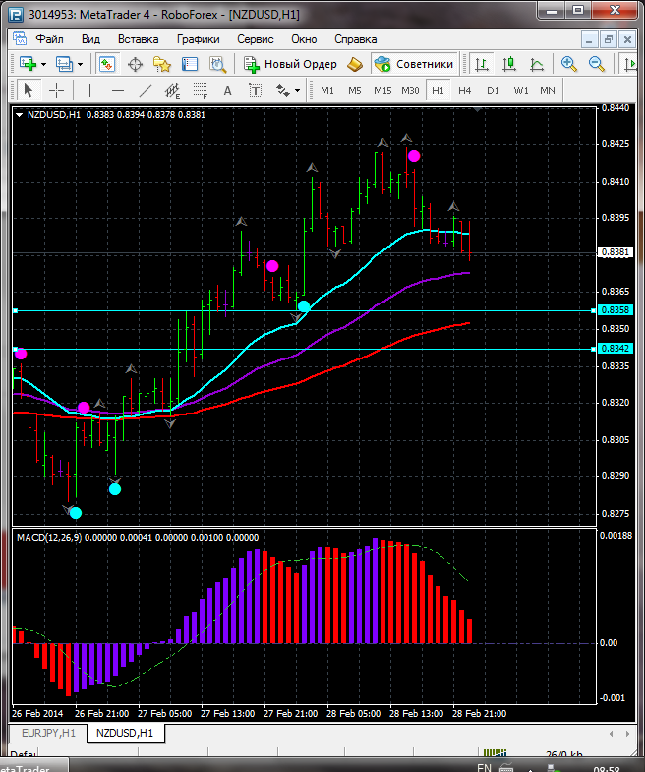Select the M15 timeframe button
This screenshot has height=772, width=645.
(382, 90)
